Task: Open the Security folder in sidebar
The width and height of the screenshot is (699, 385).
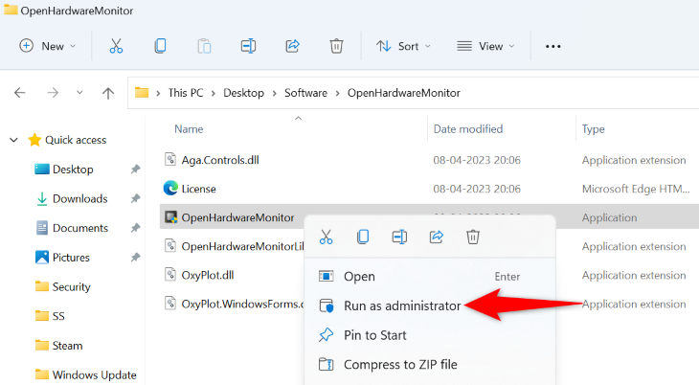Action: (71, 287)
